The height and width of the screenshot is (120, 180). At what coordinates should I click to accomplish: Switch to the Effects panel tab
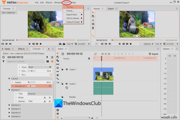[x=21, y=49]
